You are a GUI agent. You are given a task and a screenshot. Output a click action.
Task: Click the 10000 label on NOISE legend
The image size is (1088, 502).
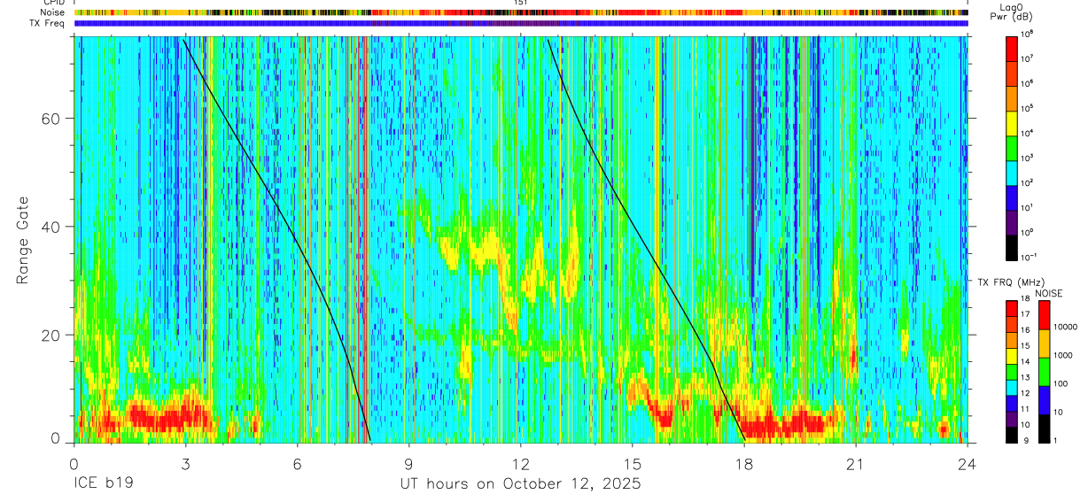click(1066, 328)
